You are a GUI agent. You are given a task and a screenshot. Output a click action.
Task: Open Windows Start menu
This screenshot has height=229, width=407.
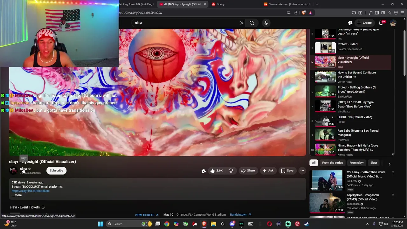(x=100, y=224)
